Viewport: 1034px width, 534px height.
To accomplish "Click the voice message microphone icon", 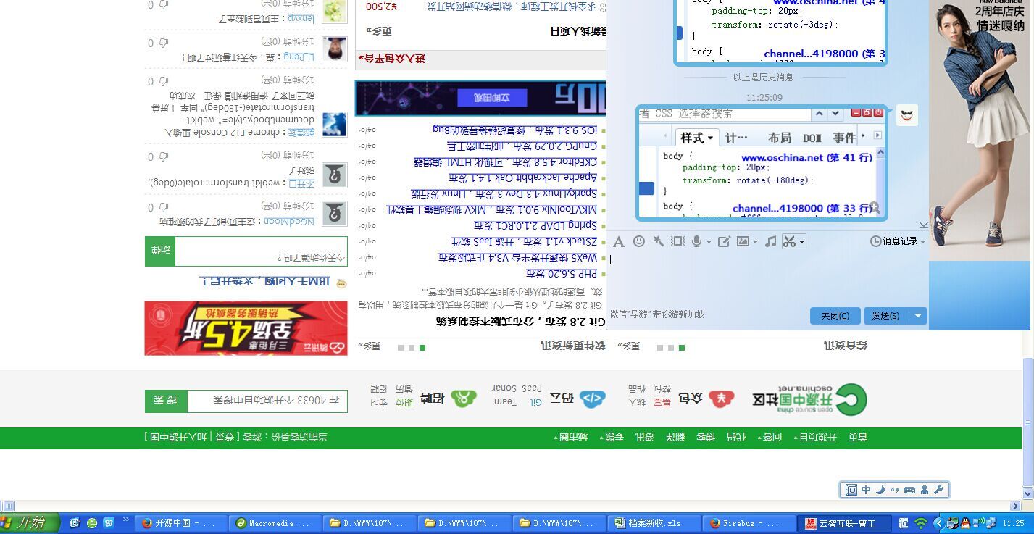I will point(696,241).
